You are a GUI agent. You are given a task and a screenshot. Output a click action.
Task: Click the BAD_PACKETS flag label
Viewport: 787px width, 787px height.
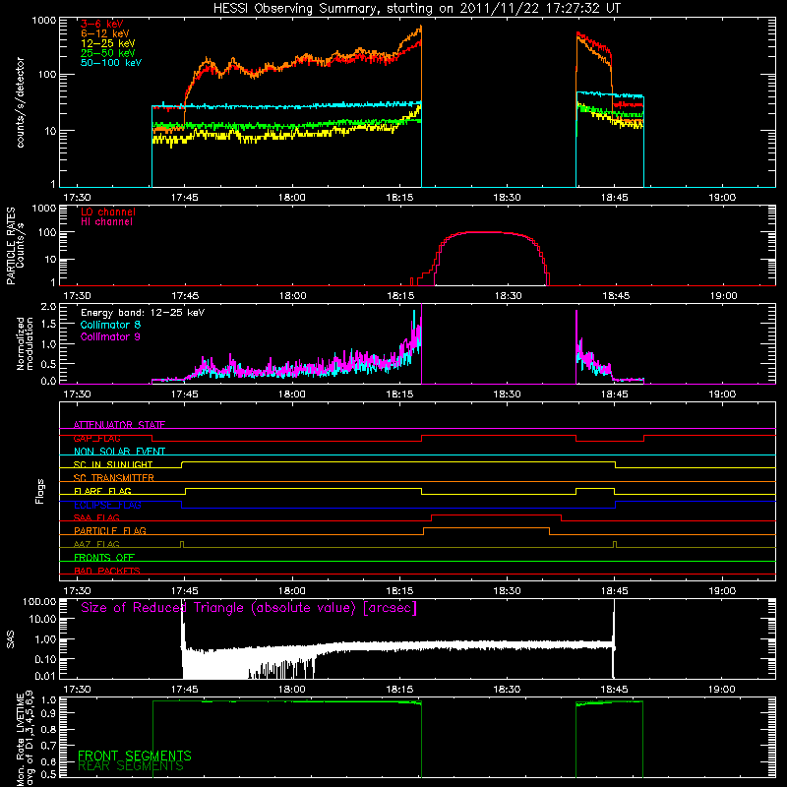pyautogui.click(x=107, y=571)
